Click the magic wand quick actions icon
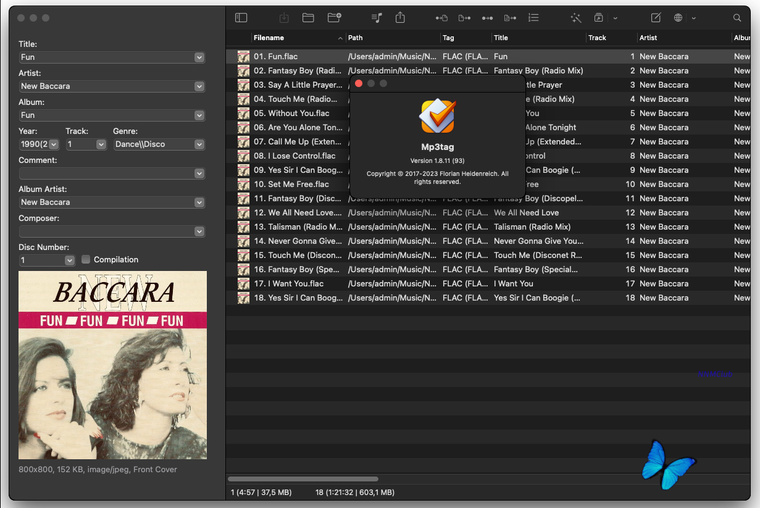 (x=576, y=18)
